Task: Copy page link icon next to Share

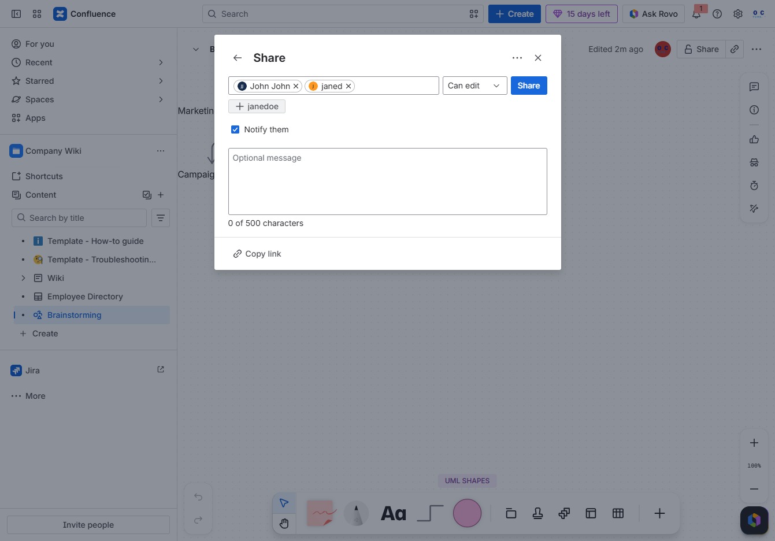Action: 735,49
